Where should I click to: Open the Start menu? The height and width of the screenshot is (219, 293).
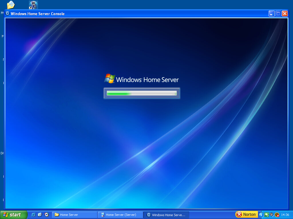coord(13,215)
